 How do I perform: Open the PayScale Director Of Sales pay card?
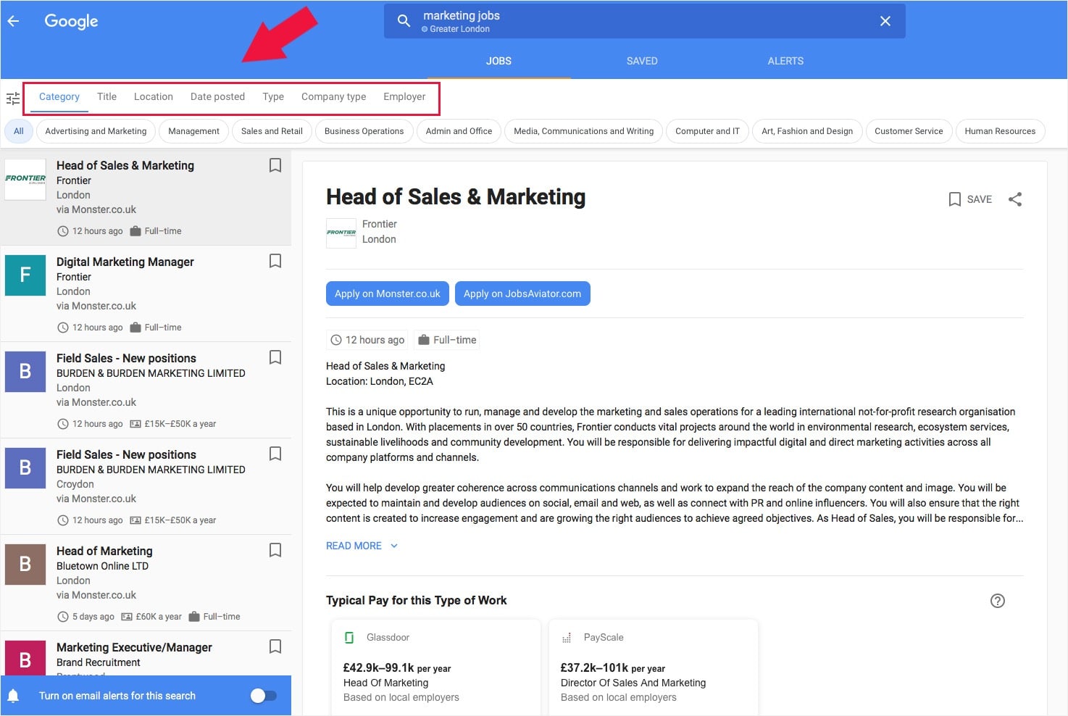[653, 667]
